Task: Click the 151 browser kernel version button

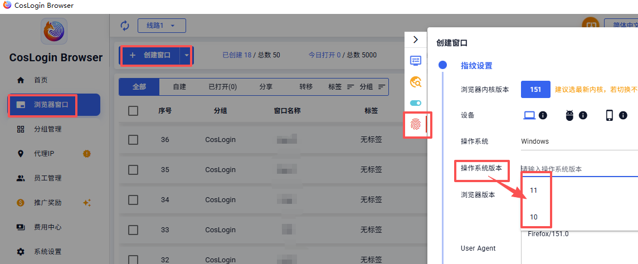Action: click(535, 90)
